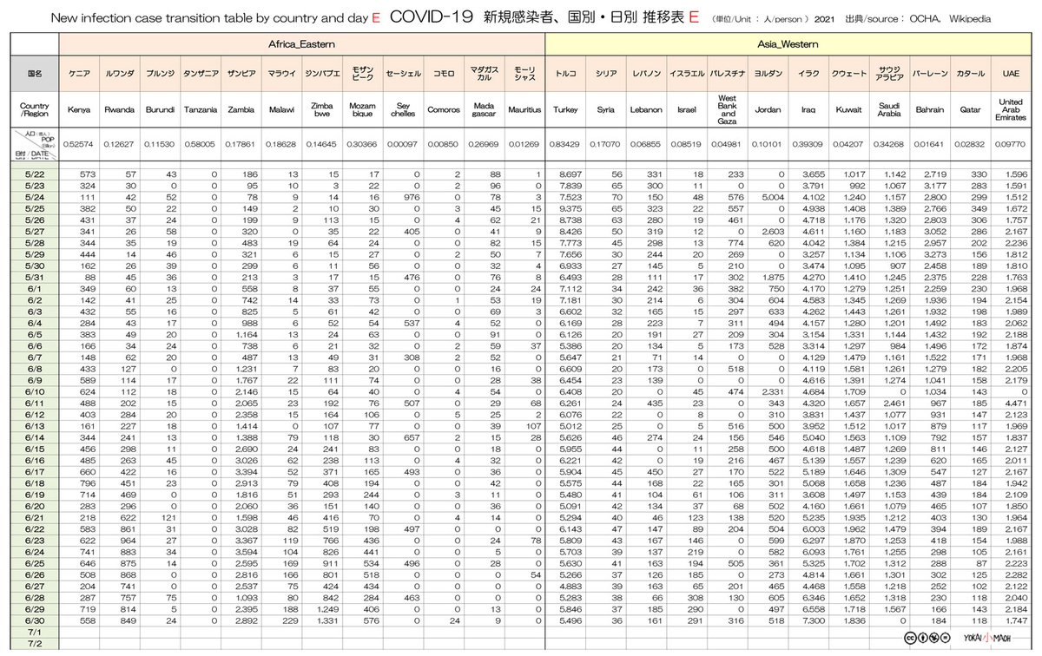Click Turkey's 5/22 value 8.697
The width and height of the screenshot is (1042, 656).
click(570, 174)
